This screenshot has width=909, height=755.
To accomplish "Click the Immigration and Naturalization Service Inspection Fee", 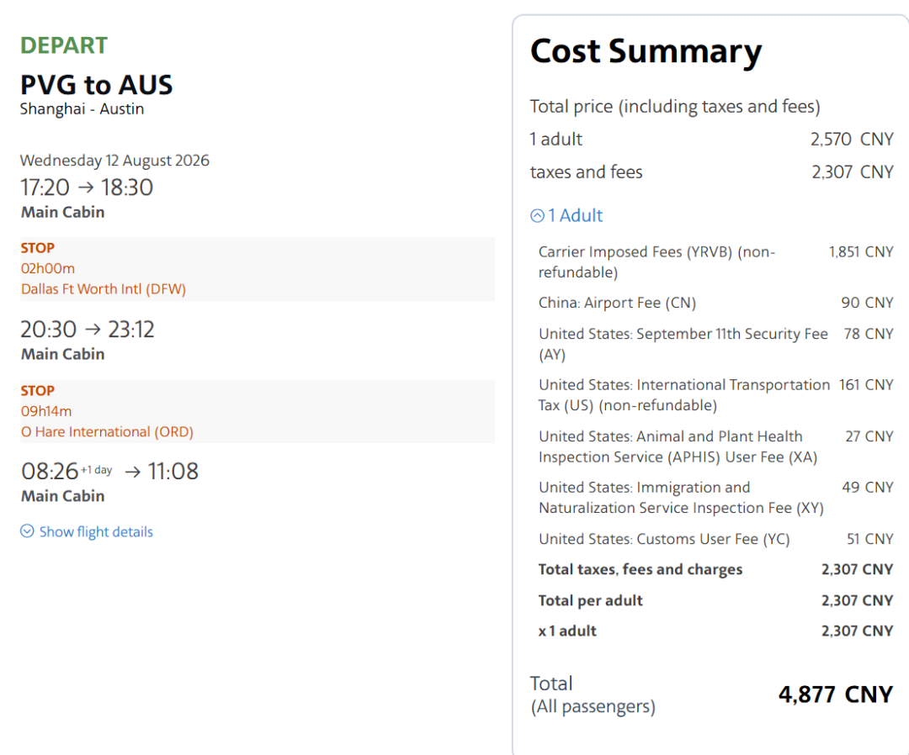I will coord(680,498).
